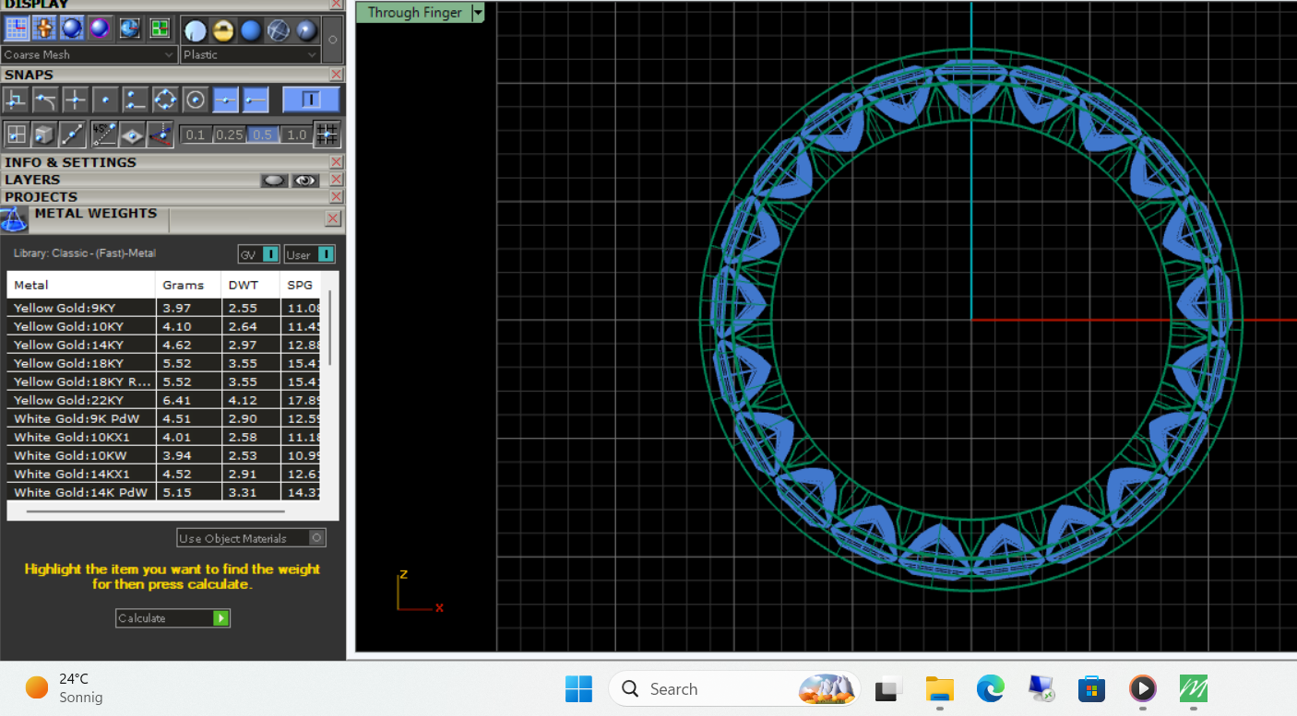Enable the 45 degree angle snap
This screenshot has width=1297, height=716.
point(102,135)
